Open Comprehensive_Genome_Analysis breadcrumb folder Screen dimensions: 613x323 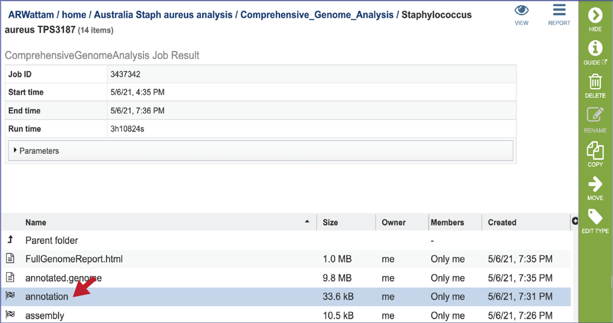click(x=317, y=15)
